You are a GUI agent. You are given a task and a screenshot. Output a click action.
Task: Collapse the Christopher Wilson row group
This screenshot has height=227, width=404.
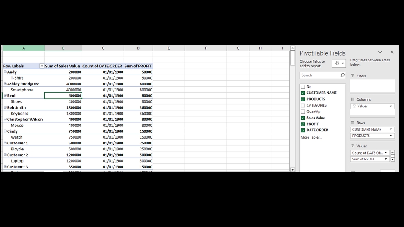coord(5,119)
